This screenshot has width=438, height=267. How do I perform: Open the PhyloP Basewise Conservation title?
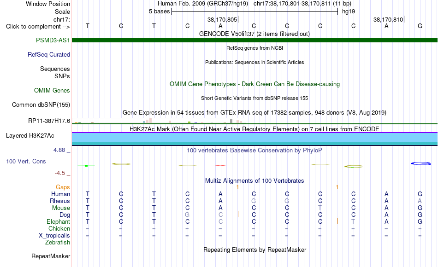coord(255,151)
